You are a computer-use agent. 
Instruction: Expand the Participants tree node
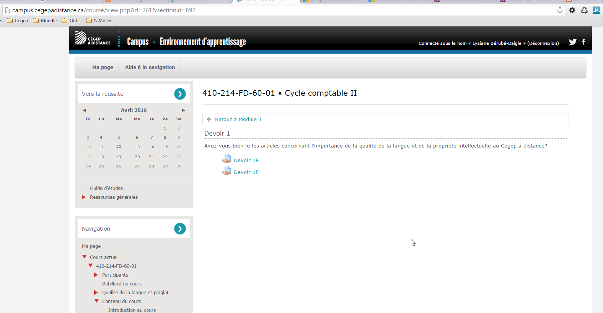[96, 275]
